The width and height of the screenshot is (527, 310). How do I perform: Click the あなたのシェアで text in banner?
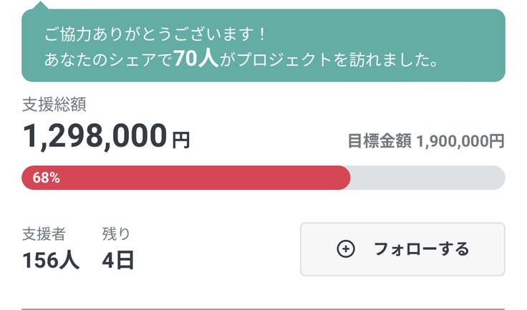point(108,59)
